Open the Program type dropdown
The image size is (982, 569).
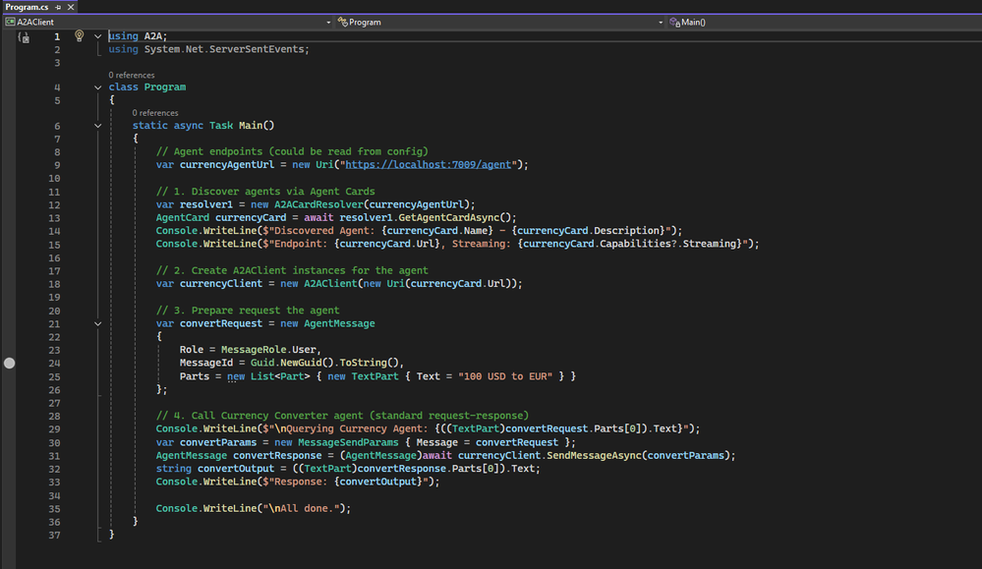tap(661, 22)
